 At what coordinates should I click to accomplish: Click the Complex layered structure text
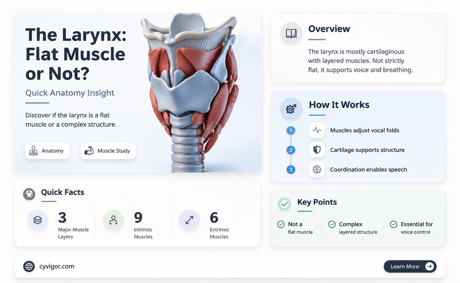(358, 228)
